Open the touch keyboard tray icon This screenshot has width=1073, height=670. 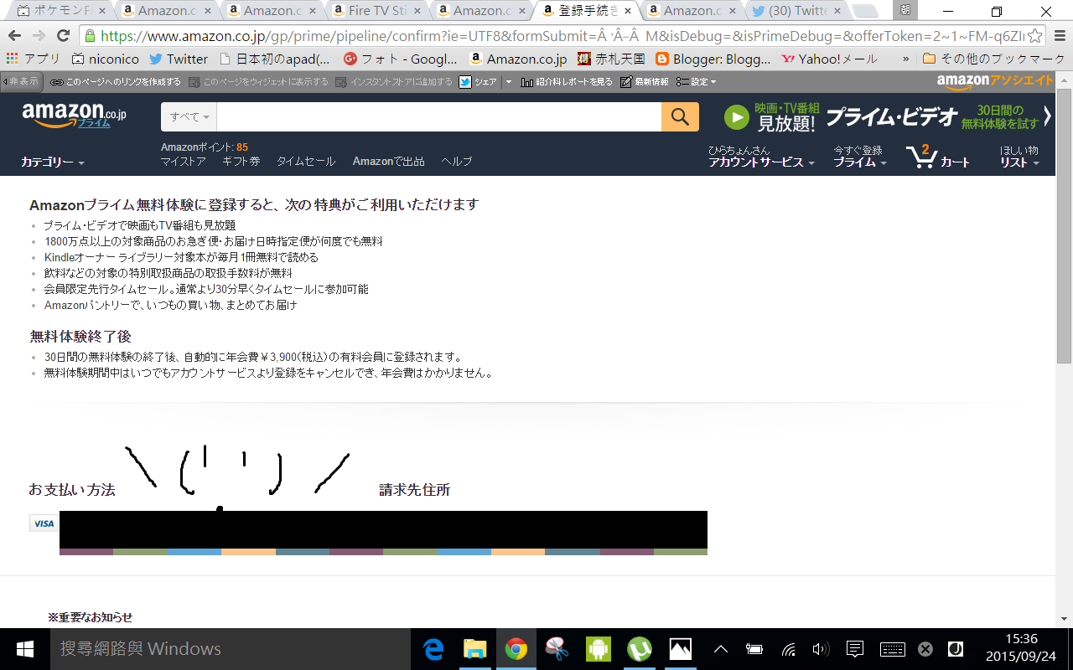point(892,649)
